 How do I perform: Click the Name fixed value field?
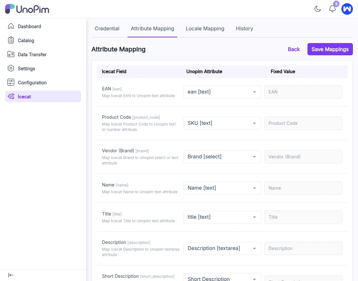[x=303, y=188]
